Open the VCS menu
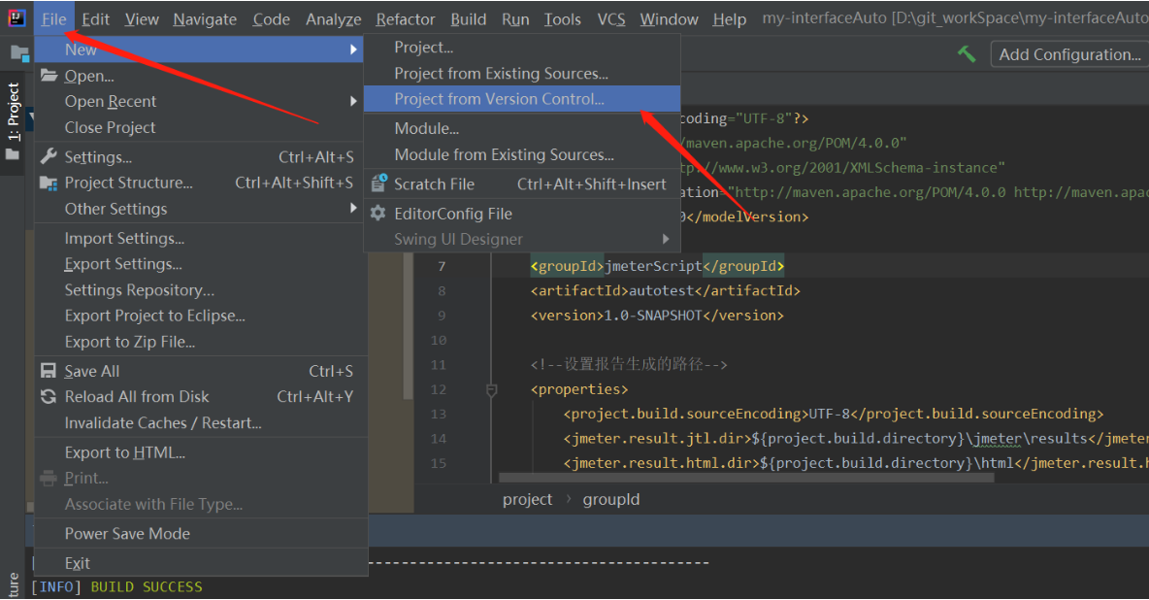This screenshot has height=600, width=1149. coord(611,19)
